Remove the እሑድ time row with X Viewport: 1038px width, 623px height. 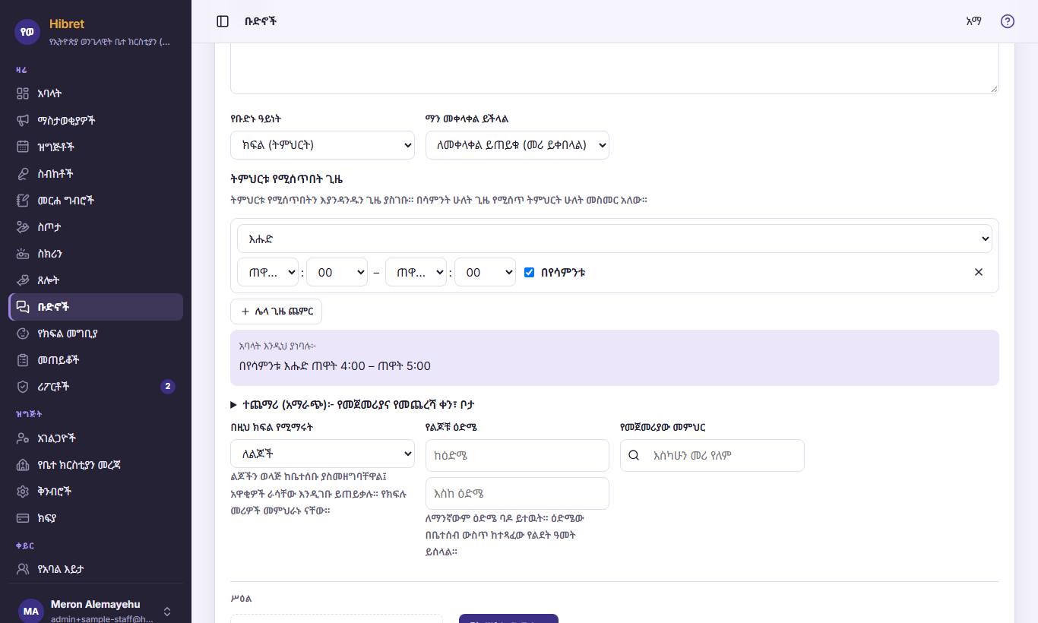[979, 272]
